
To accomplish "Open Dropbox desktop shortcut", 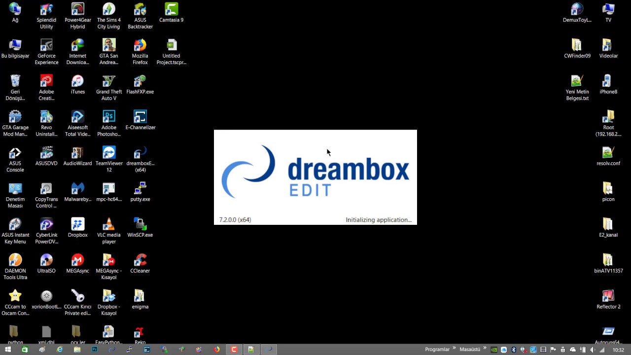I will 77,228.
